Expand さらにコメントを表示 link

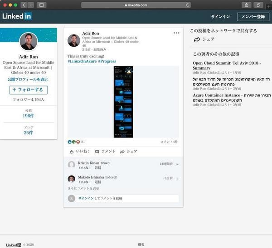(x=83, y=188)
